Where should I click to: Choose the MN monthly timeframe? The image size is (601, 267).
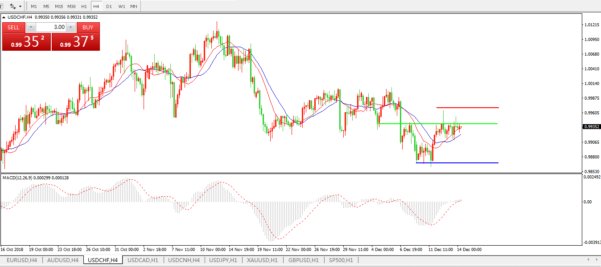(134, 7)
